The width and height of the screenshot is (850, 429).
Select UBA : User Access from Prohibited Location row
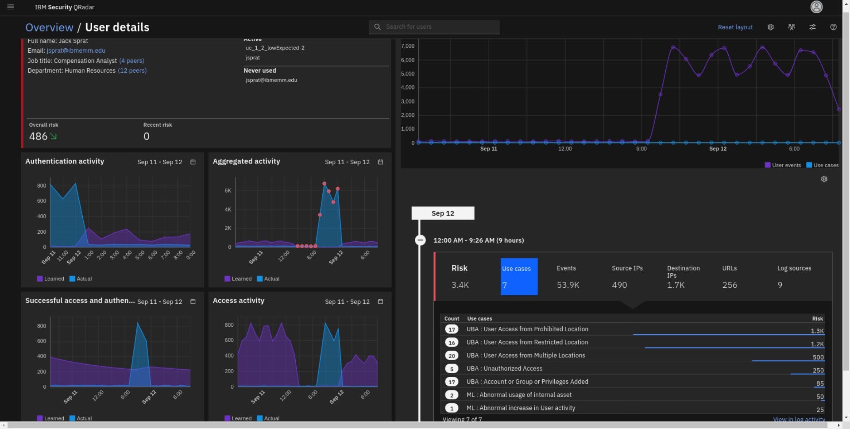point(633,329)
